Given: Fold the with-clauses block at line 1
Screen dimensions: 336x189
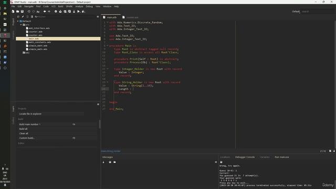Looking at the screenshot, I should pyautogui.click(x=107, y=22).
